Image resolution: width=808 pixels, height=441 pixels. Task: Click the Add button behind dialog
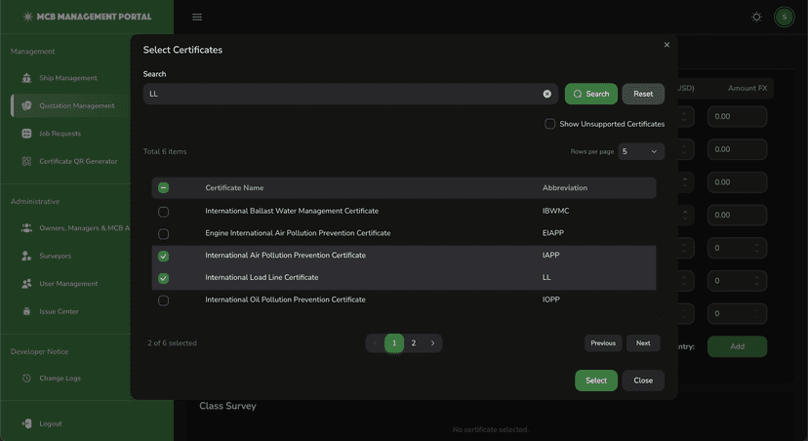pyautogui.click(x=737, y=346)
